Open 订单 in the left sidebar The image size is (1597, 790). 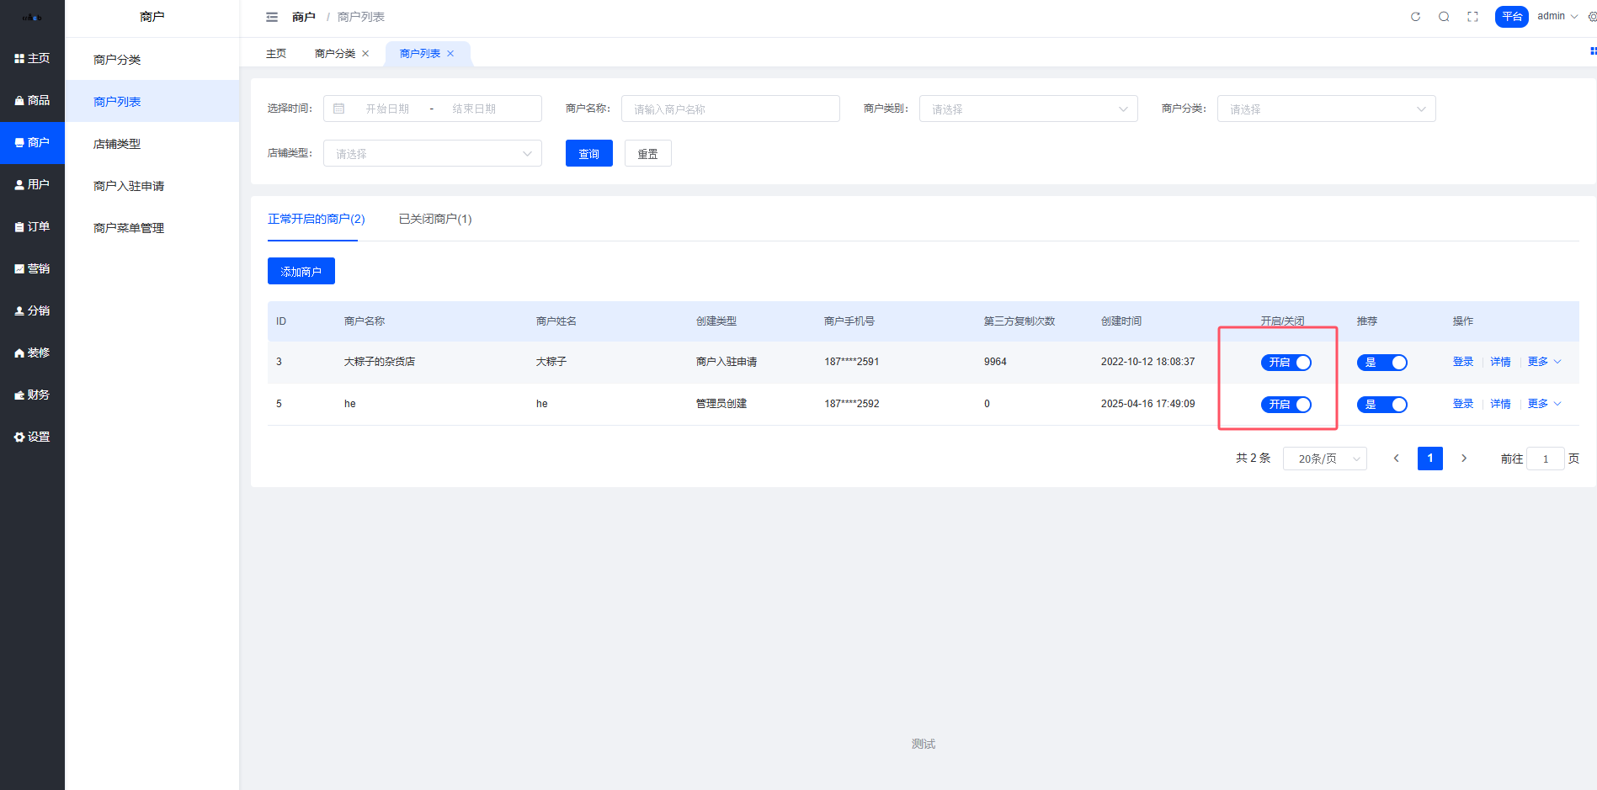(x=32, y=226)
